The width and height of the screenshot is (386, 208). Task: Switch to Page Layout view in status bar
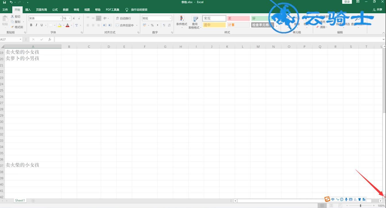(331, 206)
